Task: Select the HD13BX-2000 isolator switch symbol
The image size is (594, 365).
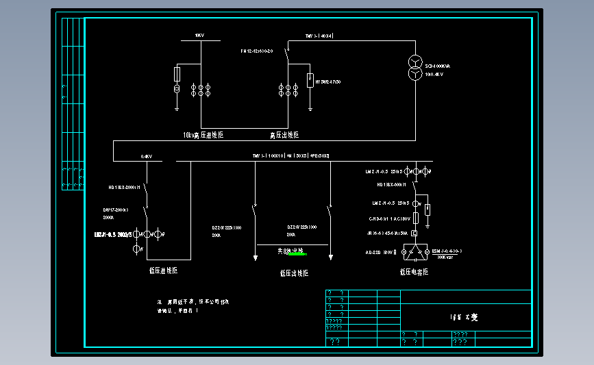Action: coord(145,189)
